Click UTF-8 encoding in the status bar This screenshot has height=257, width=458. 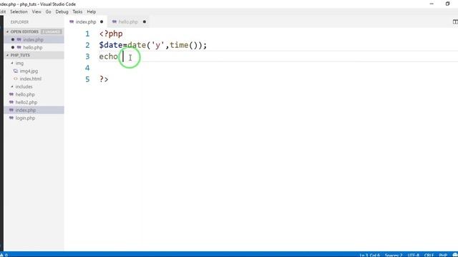point(414,255)
